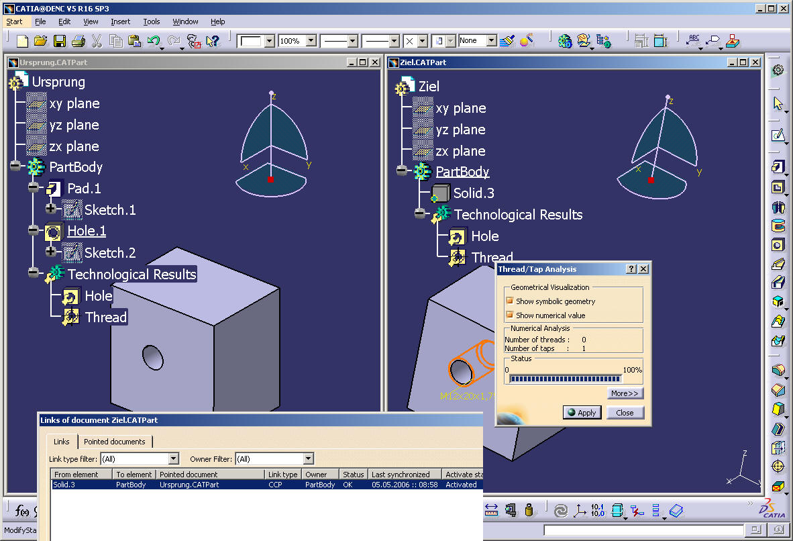Click the Painter brush icon
793x541 pixels.
(507, 41)
